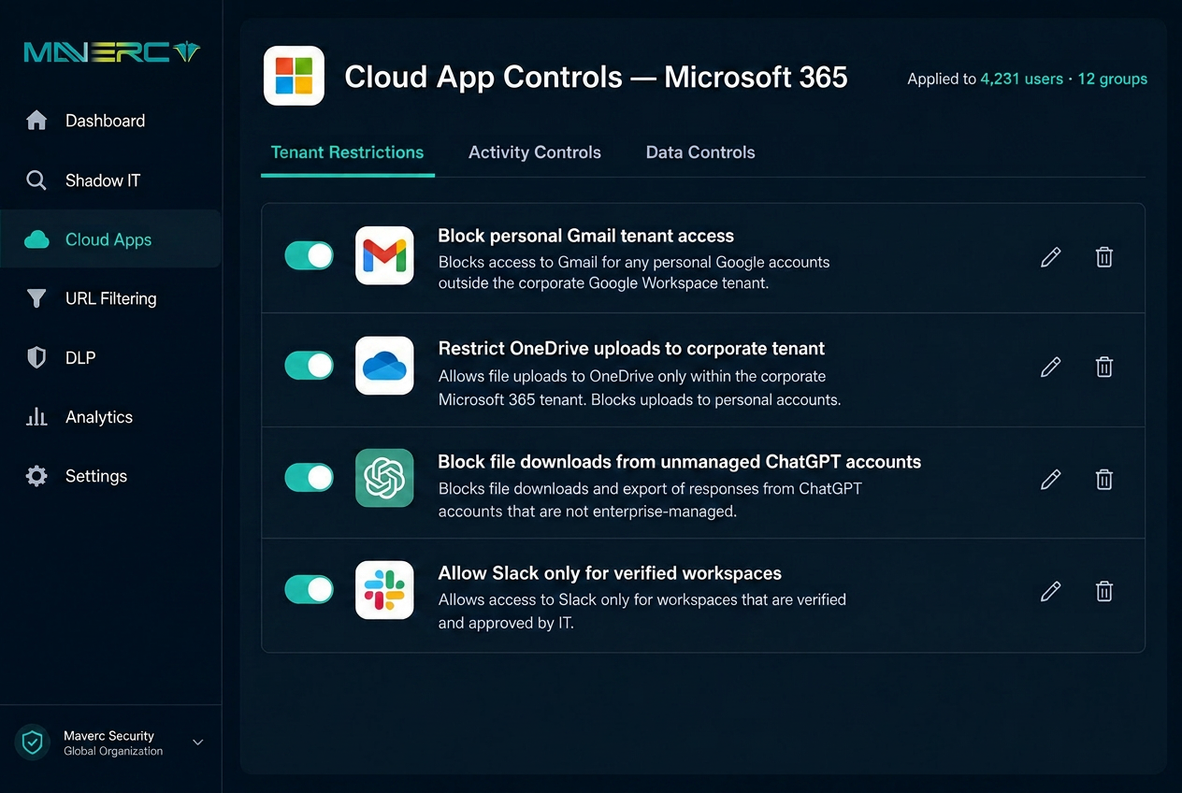Select the Tenant Restrictions tab
This screenshot has height=793, width=1182.
tap(347, 152)
